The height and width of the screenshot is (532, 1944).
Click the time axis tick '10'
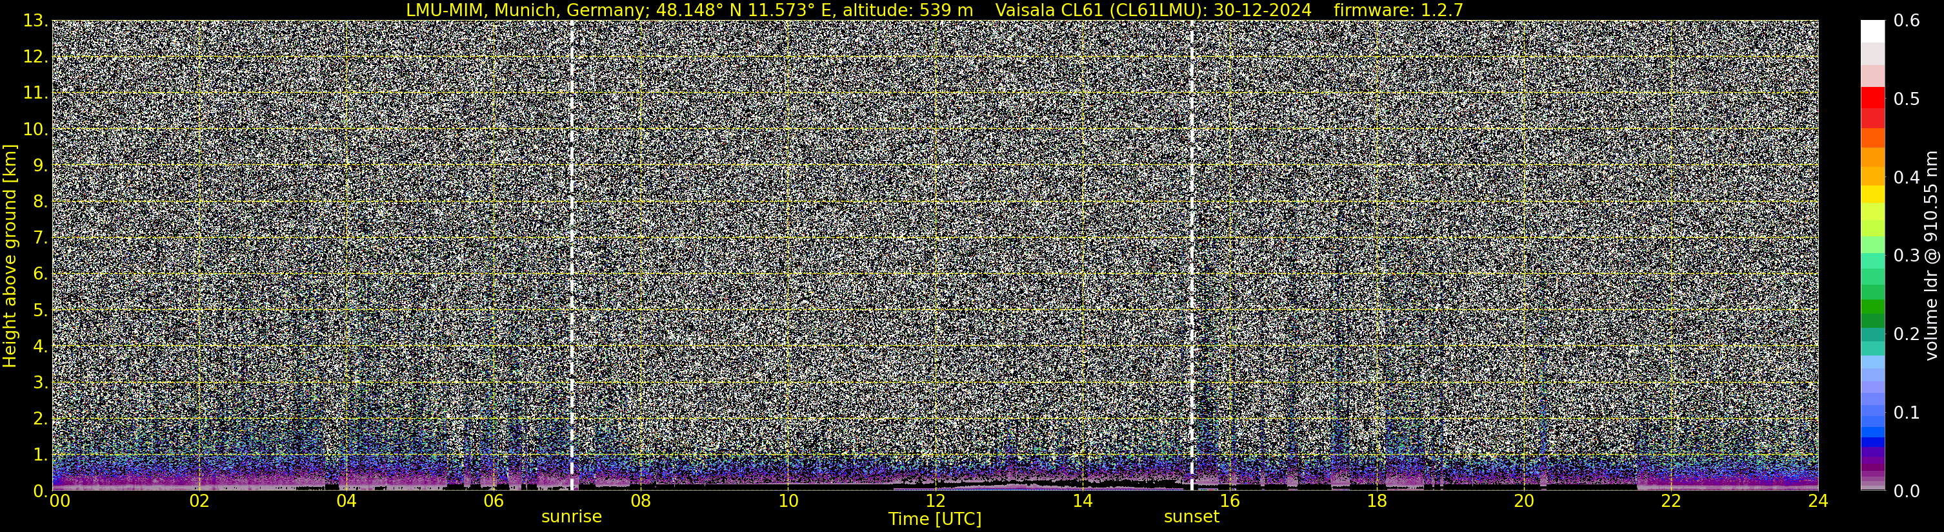(788, 501)
